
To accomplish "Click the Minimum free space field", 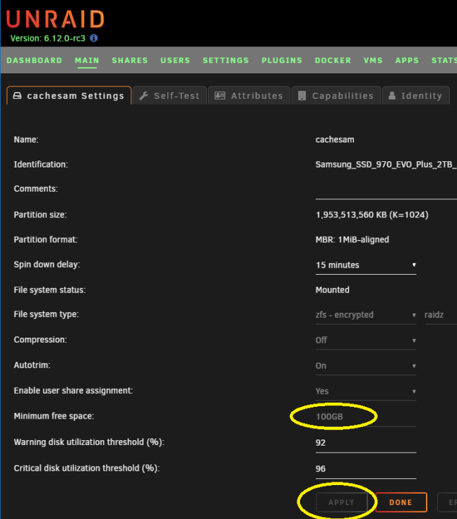I will pyautogui.click(x=366, y=417).
